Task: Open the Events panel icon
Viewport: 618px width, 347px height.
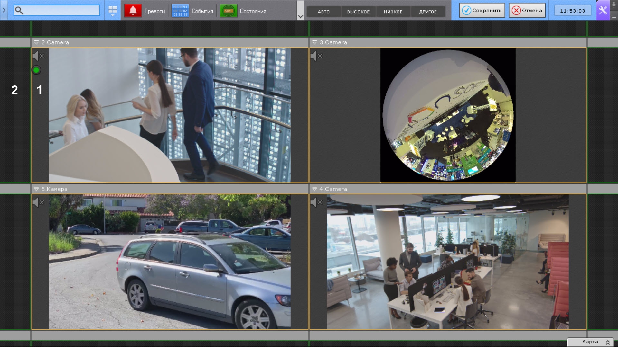Action: [x=180, y=11]
